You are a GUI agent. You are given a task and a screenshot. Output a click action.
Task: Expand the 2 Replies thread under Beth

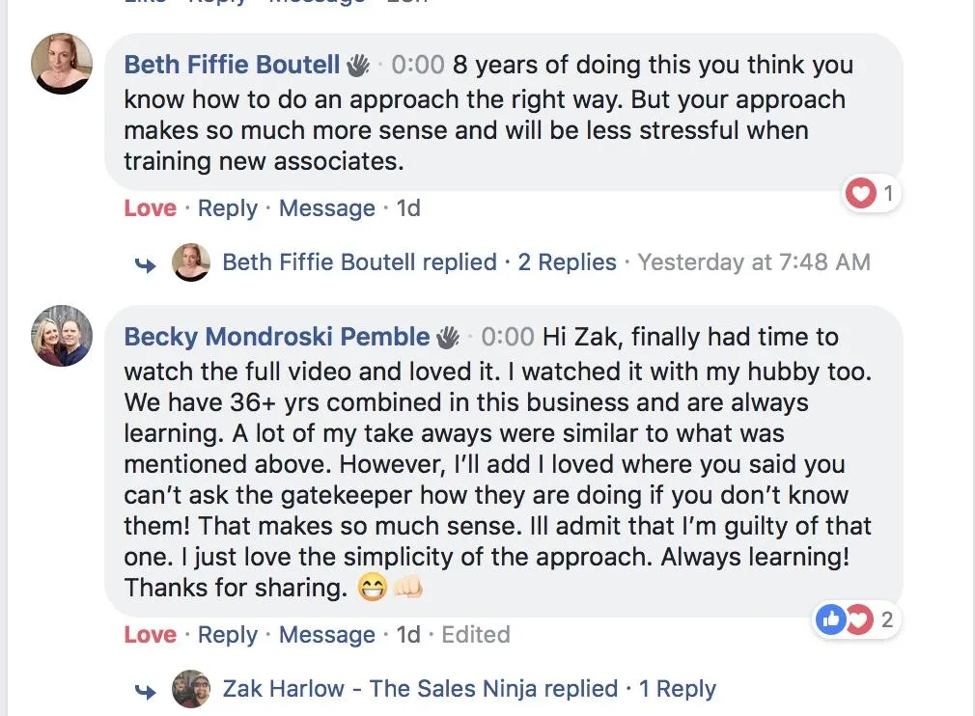pyautogui.click(x=567, y=262)
